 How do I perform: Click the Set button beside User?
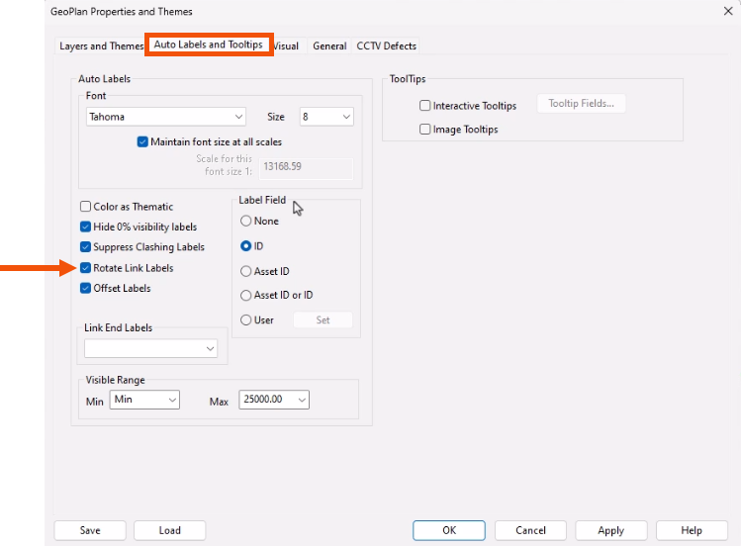[x=323, y=320]
